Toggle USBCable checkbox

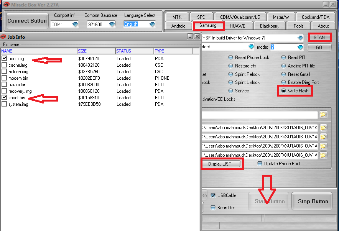pos(213,195)
